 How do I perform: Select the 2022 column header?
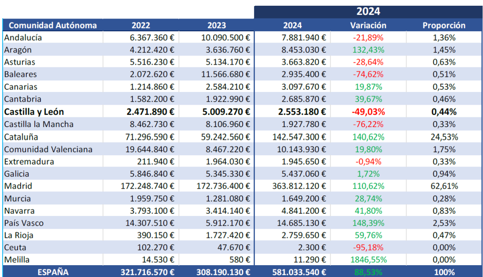click(x=141, y=25)
